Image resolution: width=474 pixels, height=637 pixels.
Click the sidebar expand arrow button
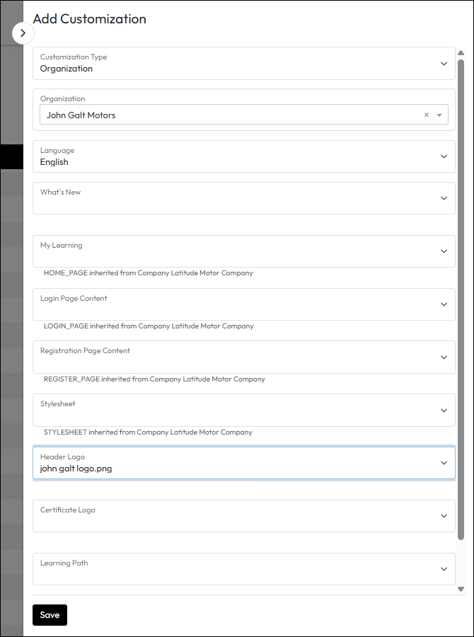(23, 33)
